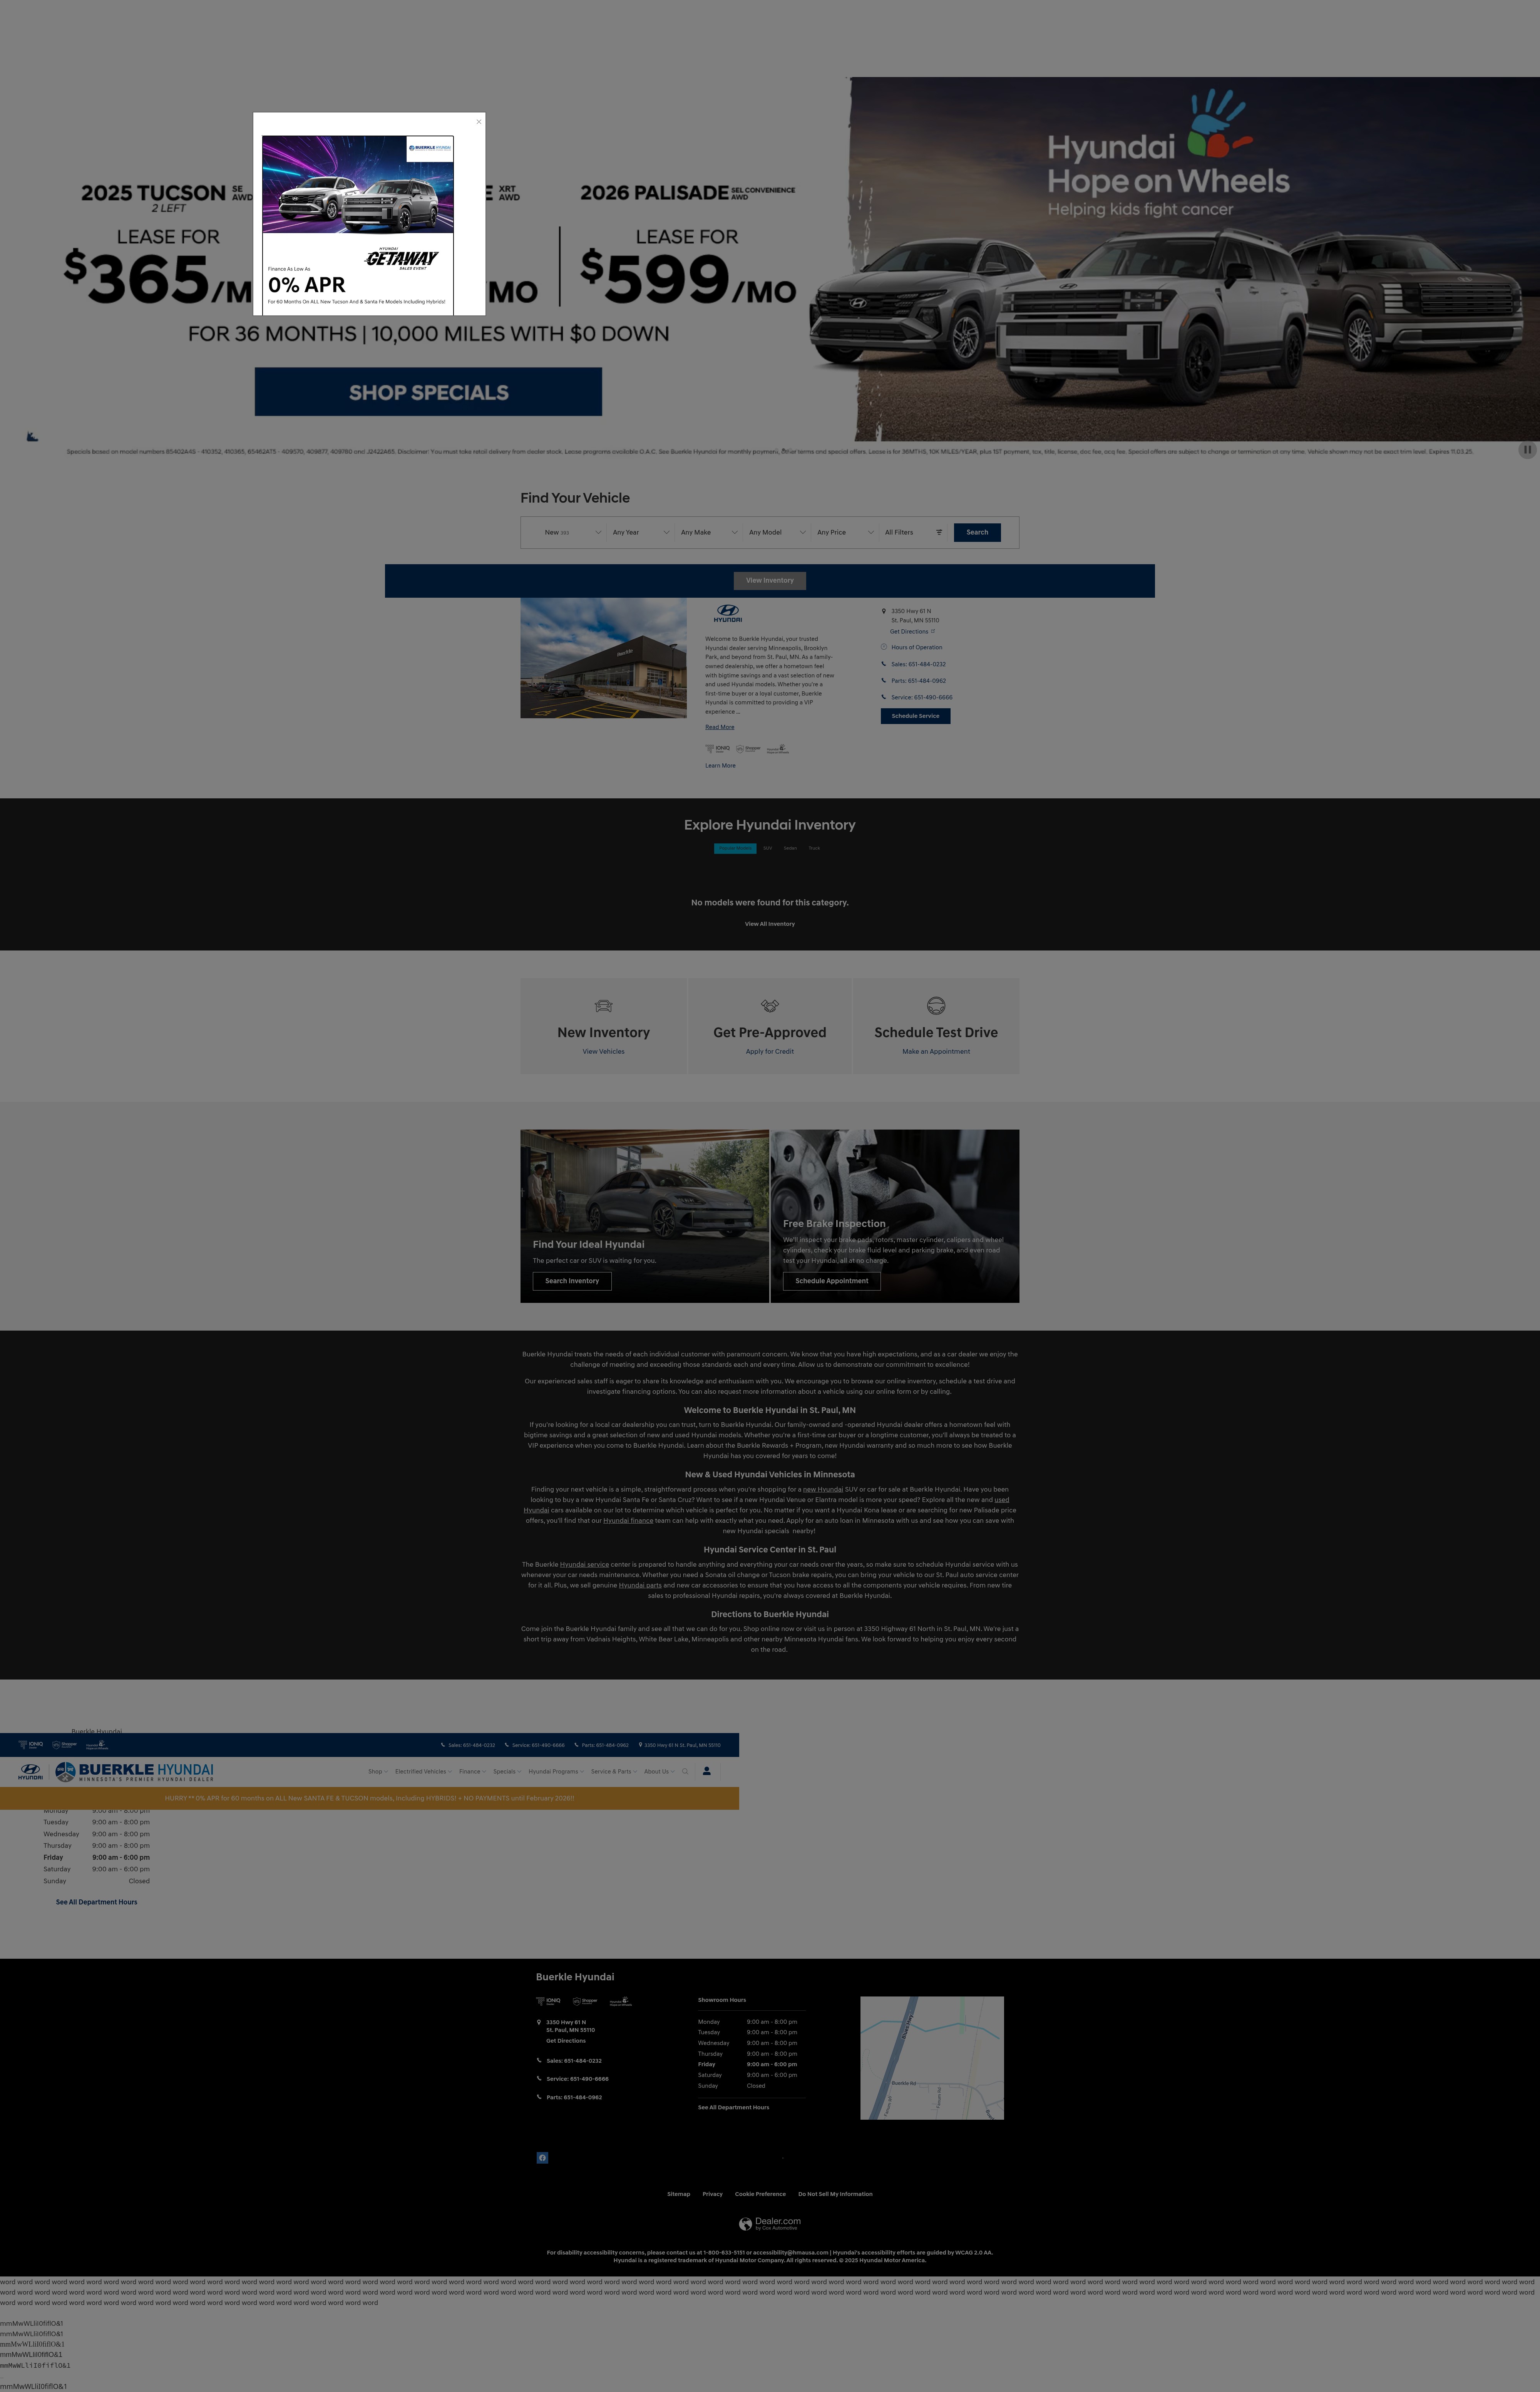Click phone icon next to Parts: 651-484-0962 in info card

(x=884, y=680)
